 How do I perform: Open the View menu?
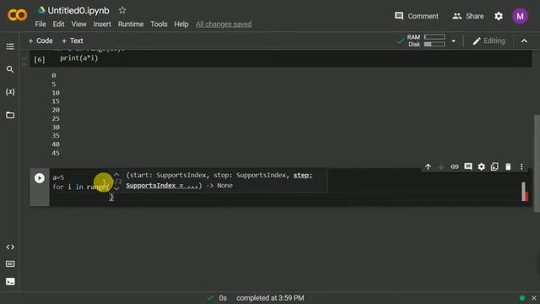pos(78,24)
